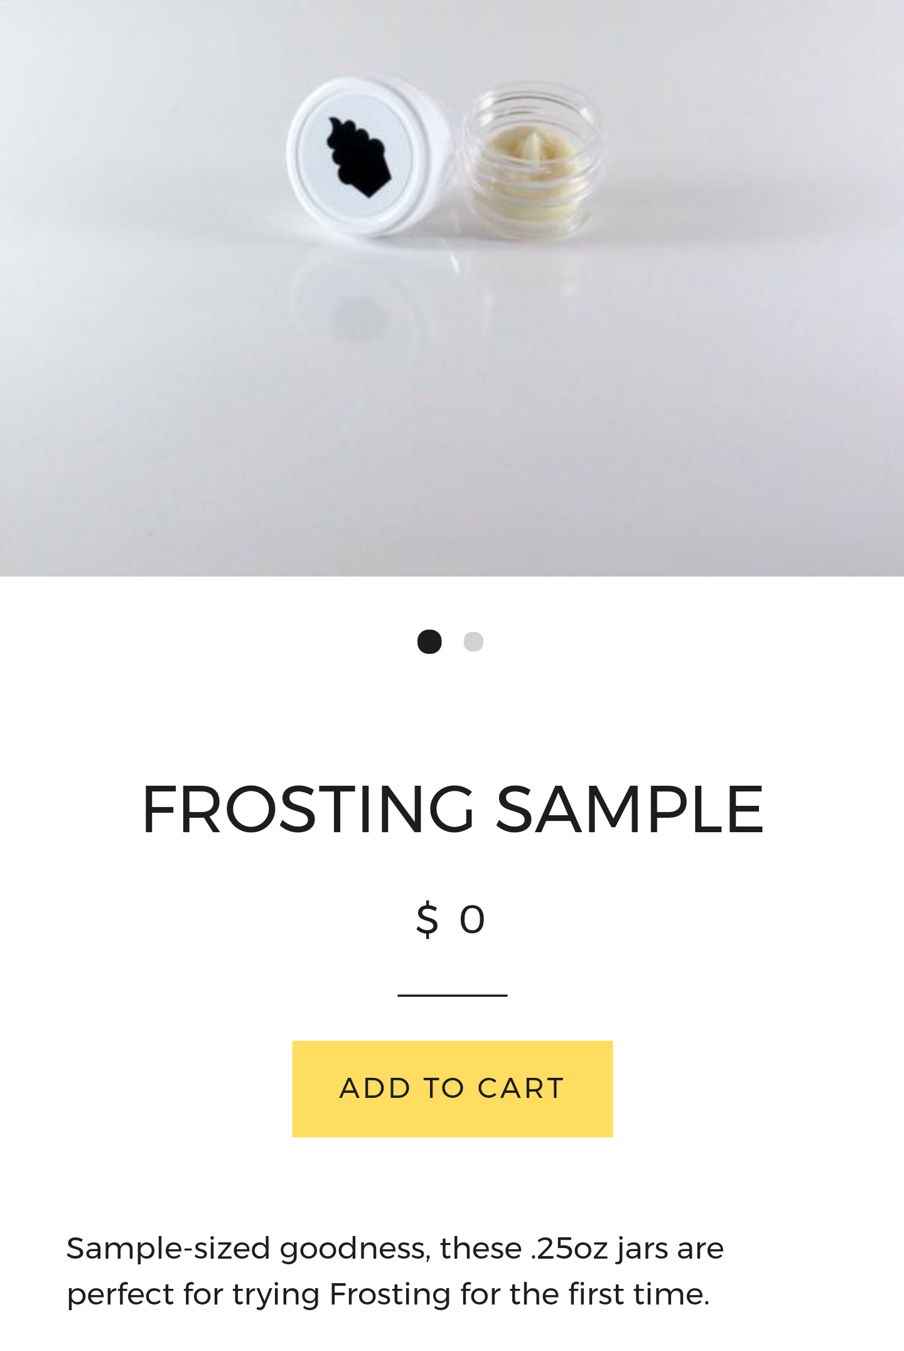Select the active black carousel dot
Screen dimensions: 904x1351
coord(429,641)
